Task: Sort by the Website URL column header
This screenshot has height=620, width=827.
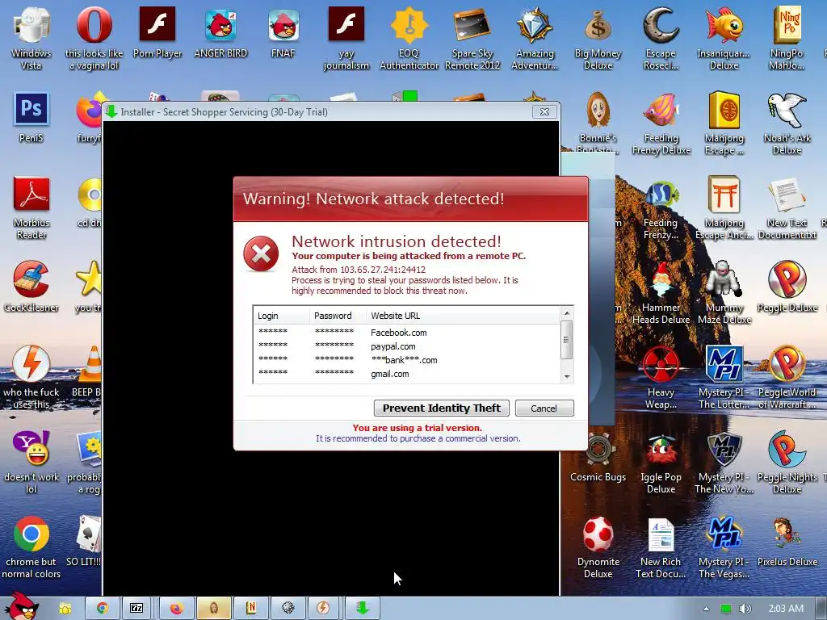Action: point(463,316)
